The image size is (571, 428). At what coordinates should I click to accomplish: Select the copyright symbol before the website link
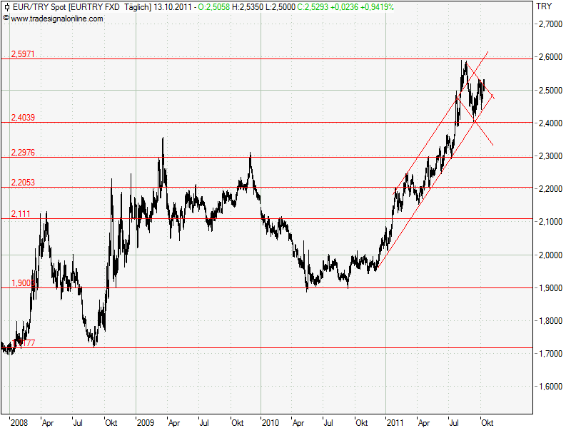[7, 18]
